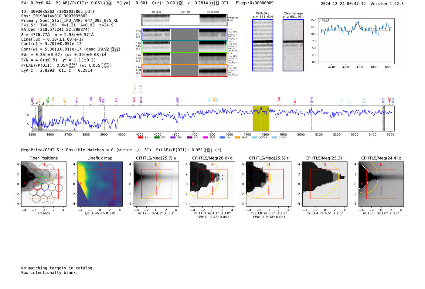Image resolution: width=425 pixels, height=289 pixels.
Task: Click the 'Obs: 20190414v010_3003035862' line
Action: (x=54, y=16)
